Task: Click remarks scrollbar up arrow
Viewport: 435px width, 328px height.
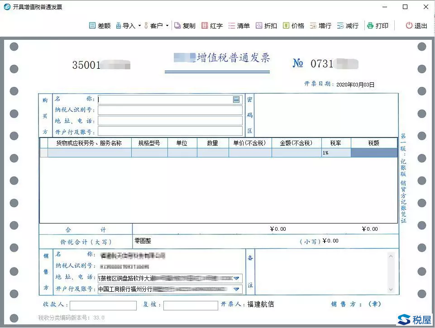Action: 391,256
